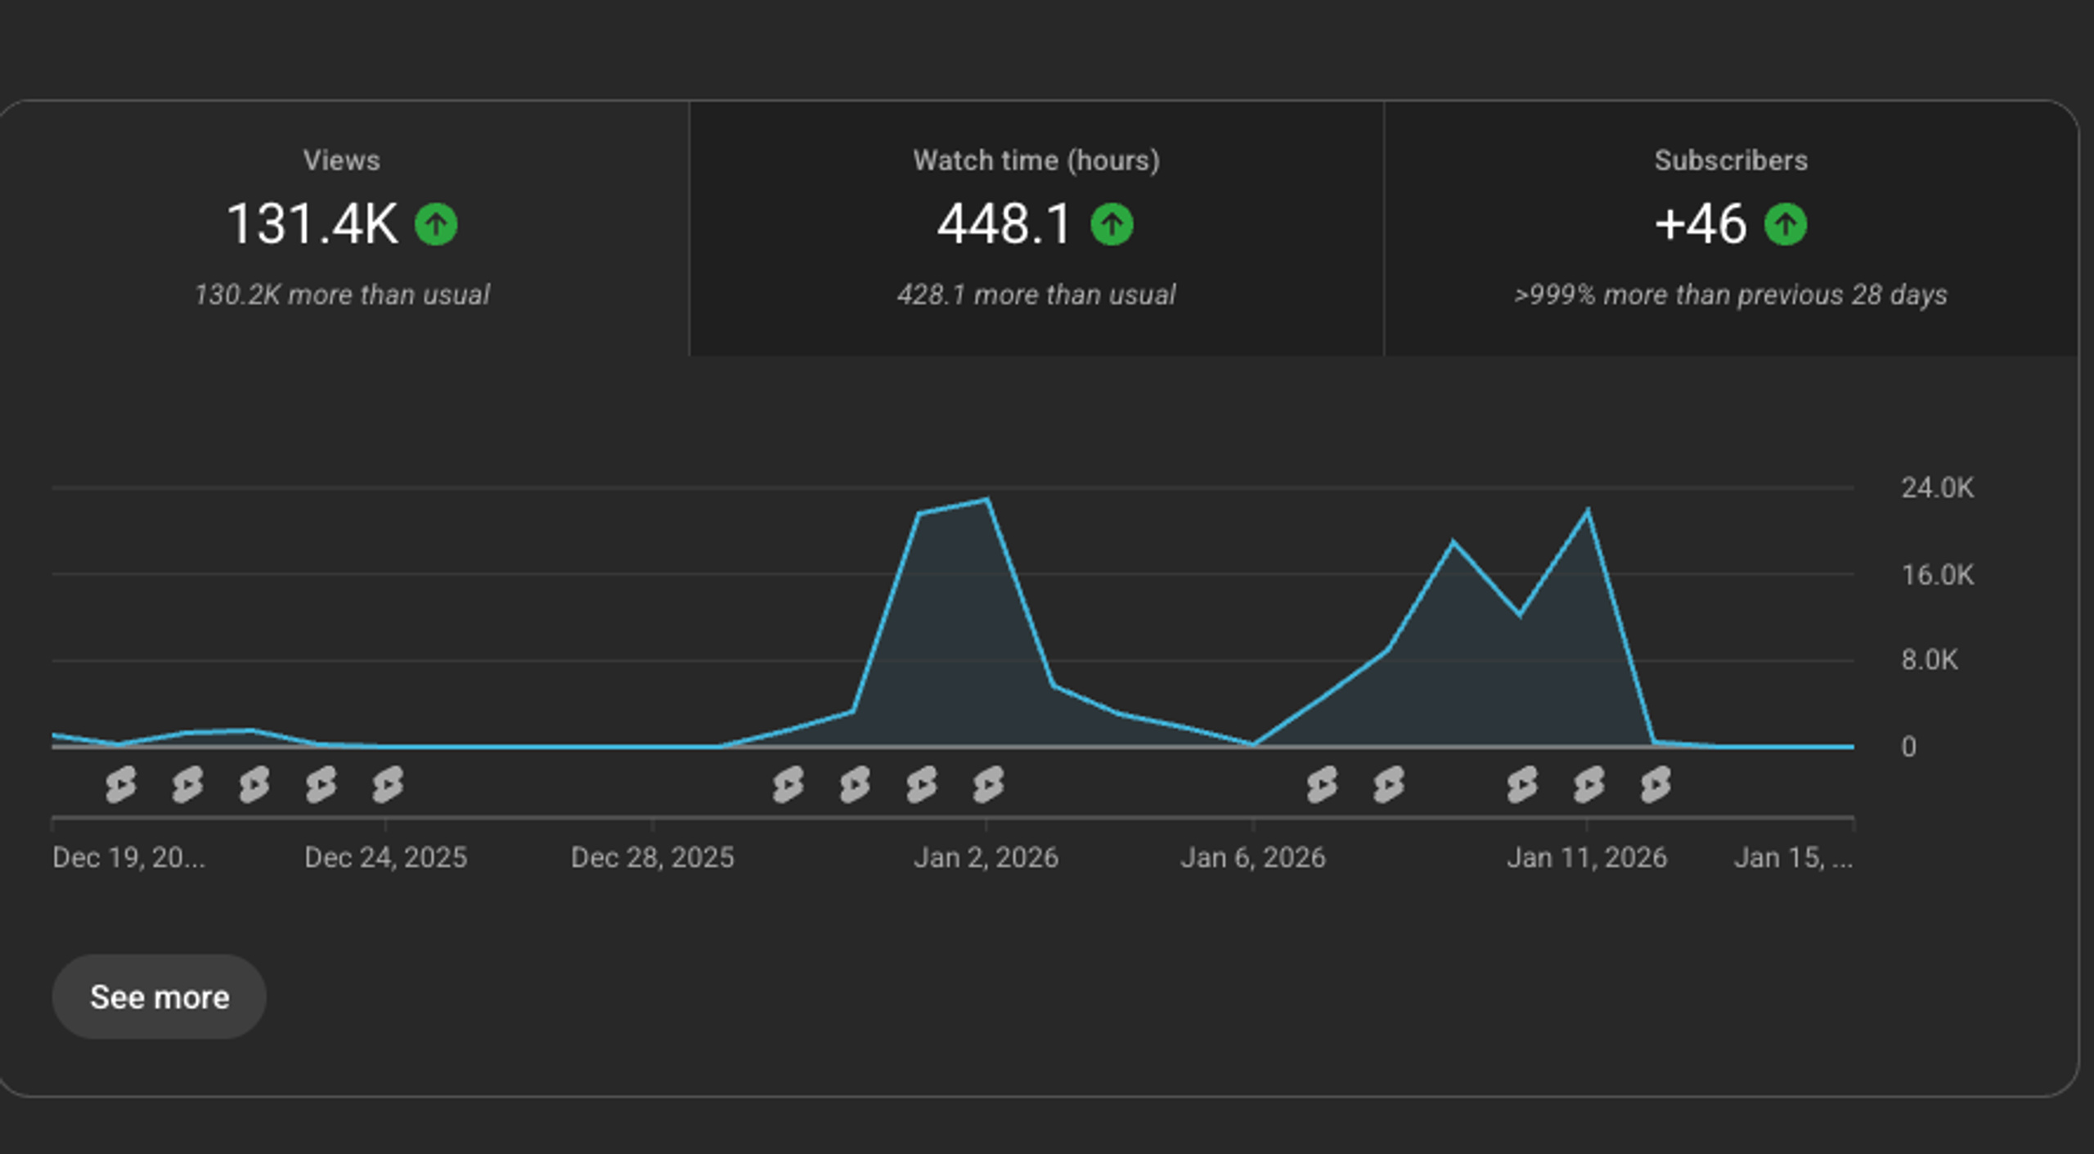
Task: Click the 448.1 watch time value
Action: click(x=1004, y=224)
